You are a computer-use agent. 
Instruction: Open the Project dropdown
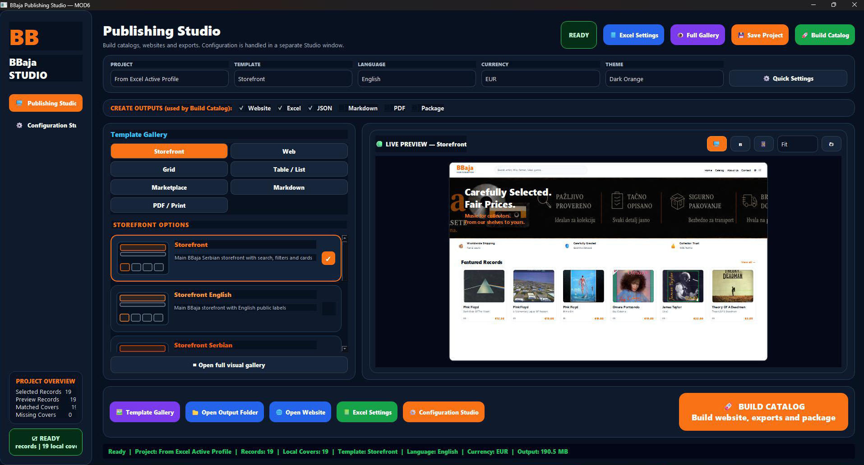(x=170, y=79)
